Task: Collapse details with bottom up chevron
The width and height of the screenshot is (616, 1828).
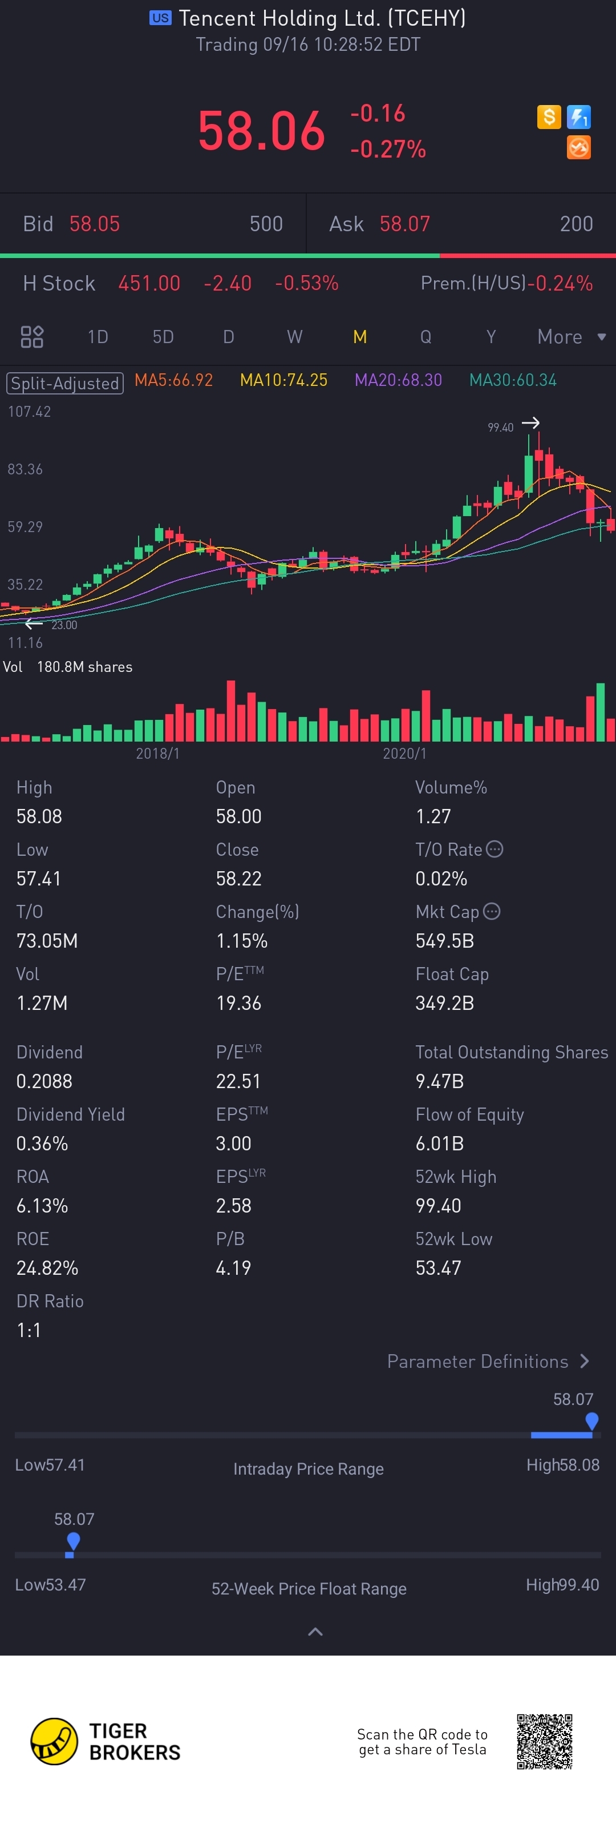Action: 315,1632
